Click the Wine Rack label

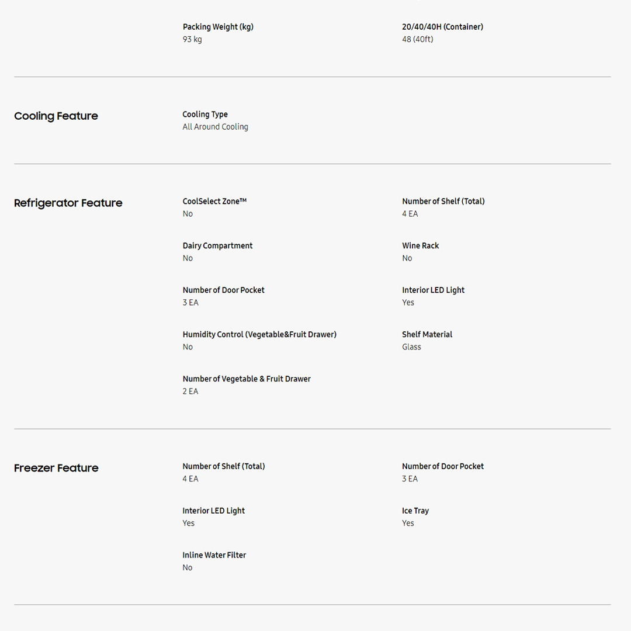420,246
